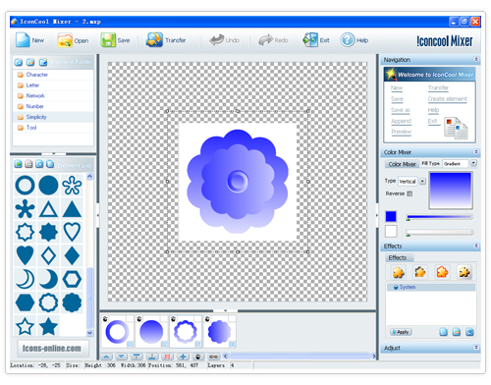Image resolution: width=491 pixels, height=385 pixels.
Task: Click first icon in Element Folder header
Action: point(19,62)
